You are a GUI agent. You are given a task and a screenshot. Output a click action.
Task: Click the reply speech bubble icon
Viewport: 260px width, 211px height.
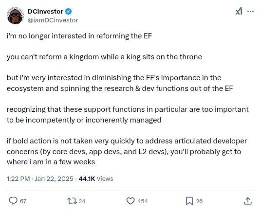pos(13,201)
